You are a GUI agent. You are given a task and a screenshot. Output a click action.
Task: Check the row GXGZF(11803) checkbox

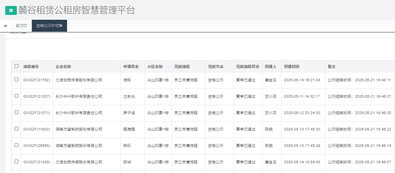coord(16,129)
